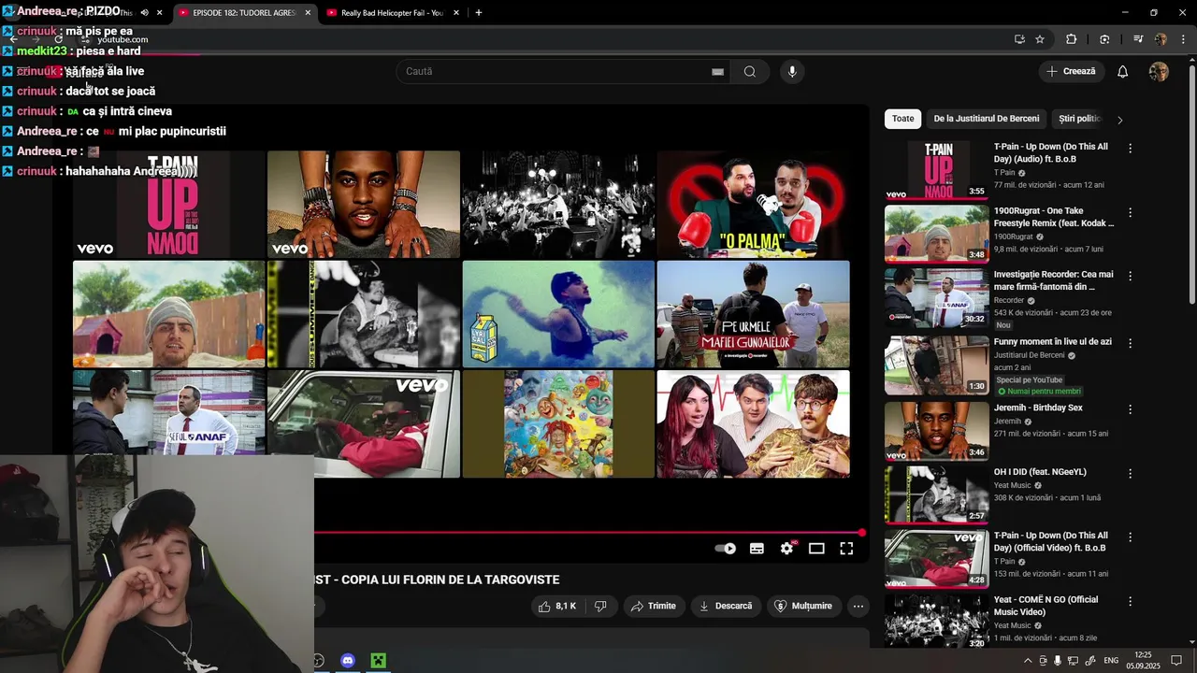Open PE URMELE MAFIEI GUNOAIELOR end-screen thumbnail

pyautogui.click(x=753, y=314)
